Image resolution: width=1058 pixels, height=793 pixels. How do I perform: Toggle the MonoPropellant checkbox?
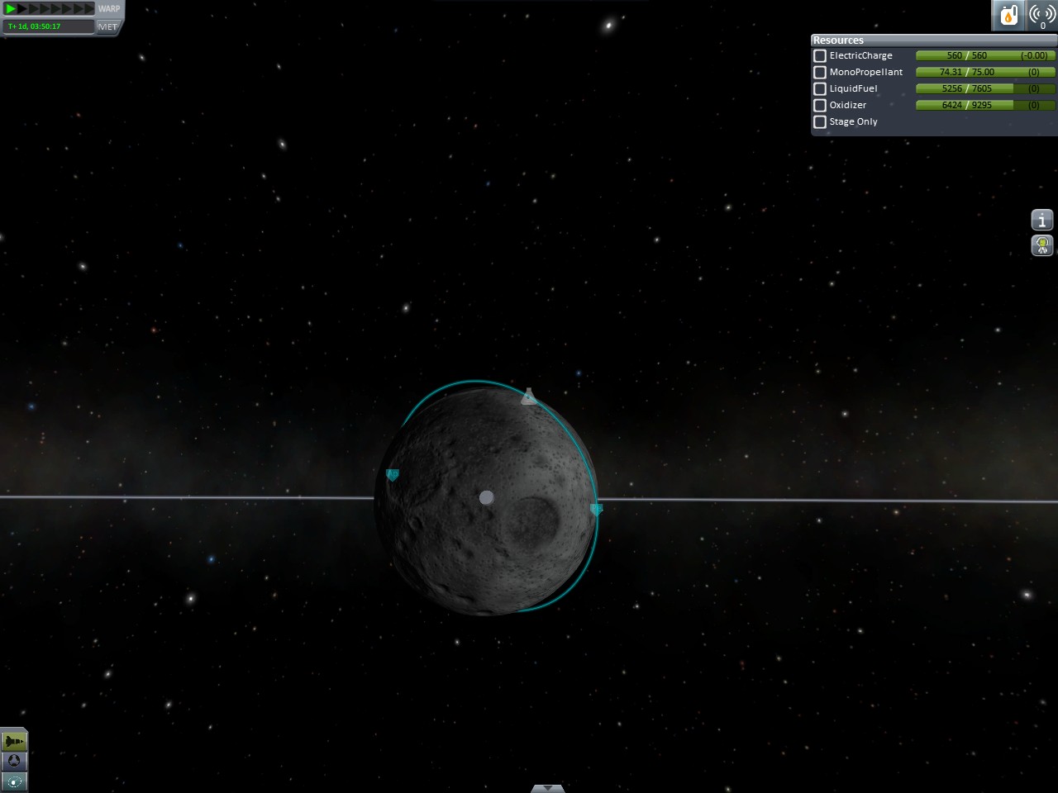tap(820, 72)
